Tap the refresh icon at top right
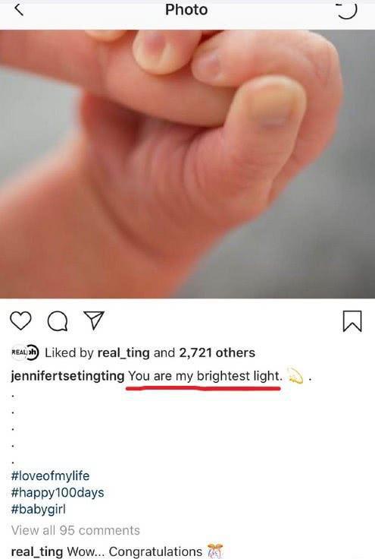The image size is (375, 559). pyautogui.click(x=346, y=10)
